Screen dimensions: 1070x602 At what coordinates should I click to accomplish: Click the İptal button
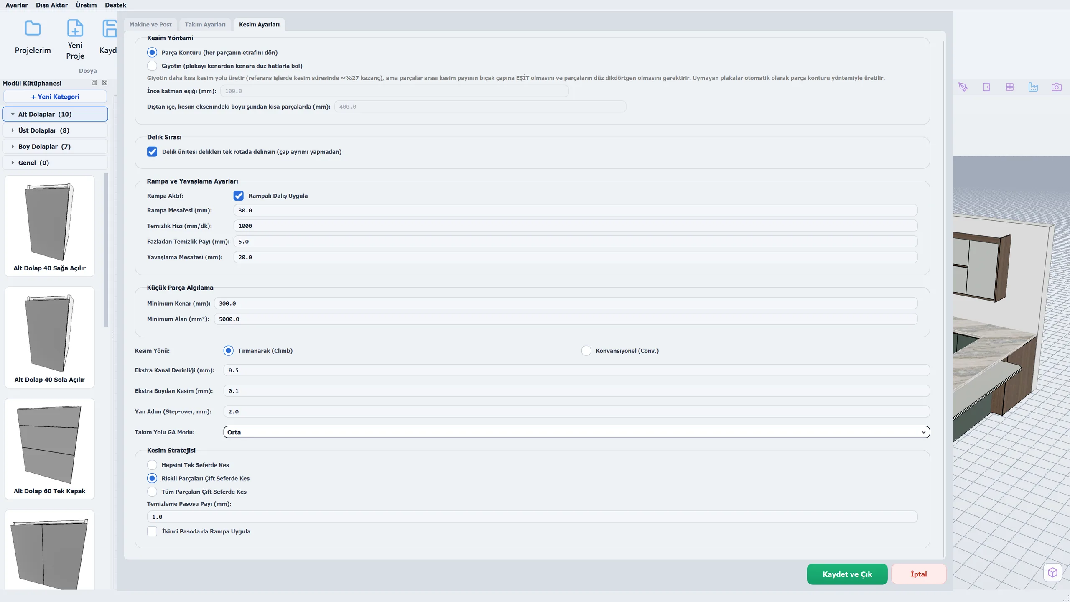(919, 574)
